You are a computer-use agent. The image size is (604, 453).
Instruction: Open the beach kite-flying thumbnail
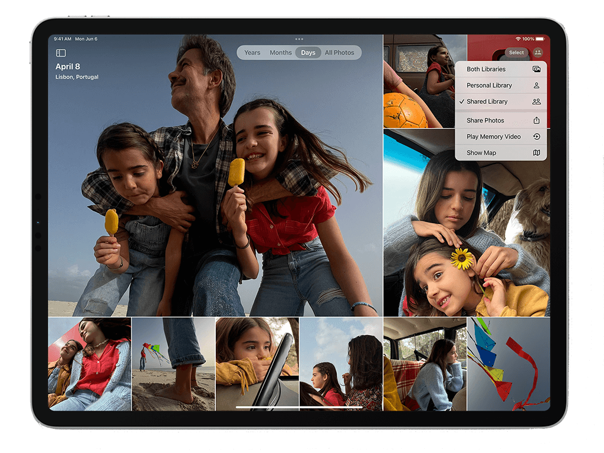point(173,364)
